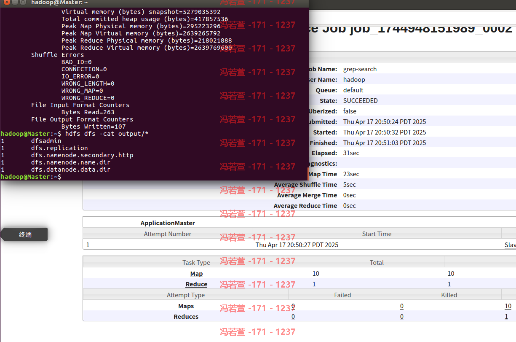Click File Input Format Counters line
The image size is (516, 342).
tap(80, 105)
